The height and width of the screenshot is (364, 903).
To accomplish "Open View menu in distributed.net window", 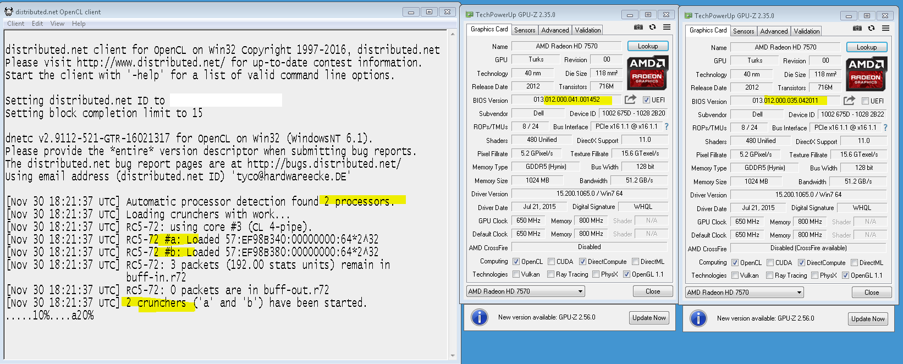I will point(57,24).
